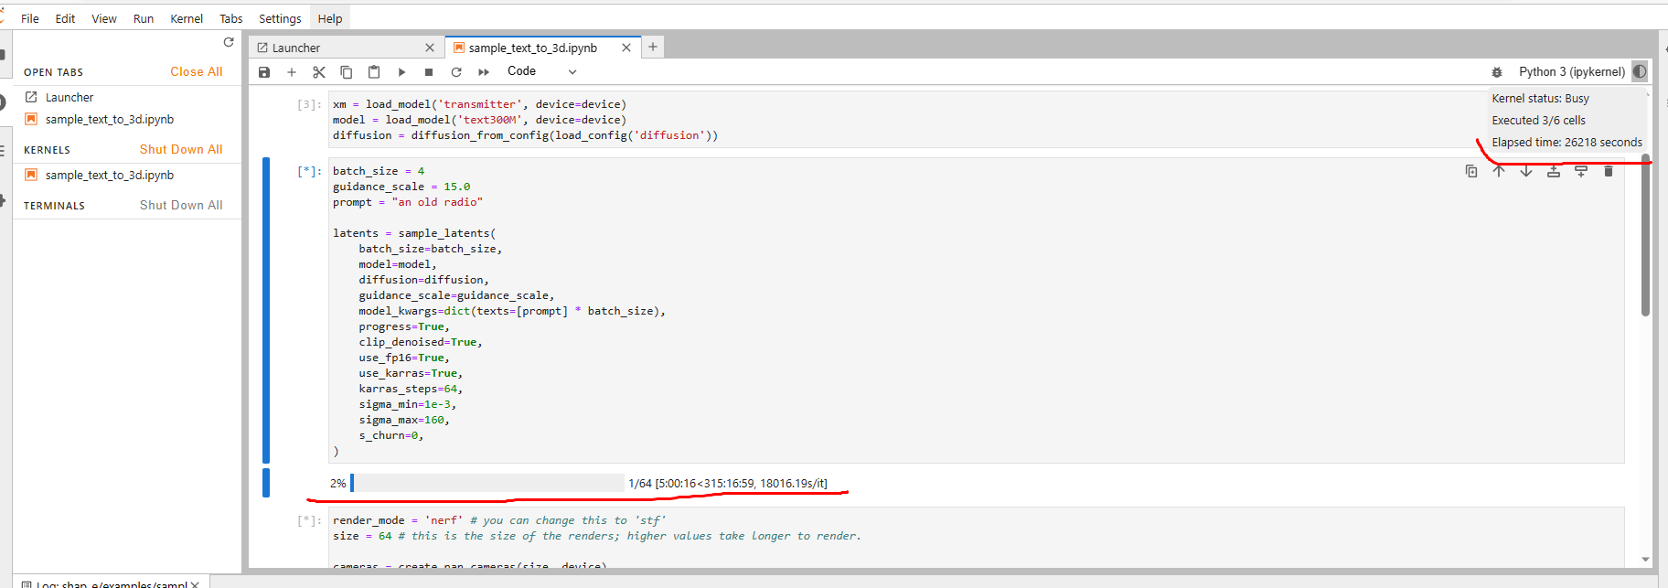This screenshot has width=1668, height=588.
Task: Close the Launcher tab
Action: tap(430, 48)
